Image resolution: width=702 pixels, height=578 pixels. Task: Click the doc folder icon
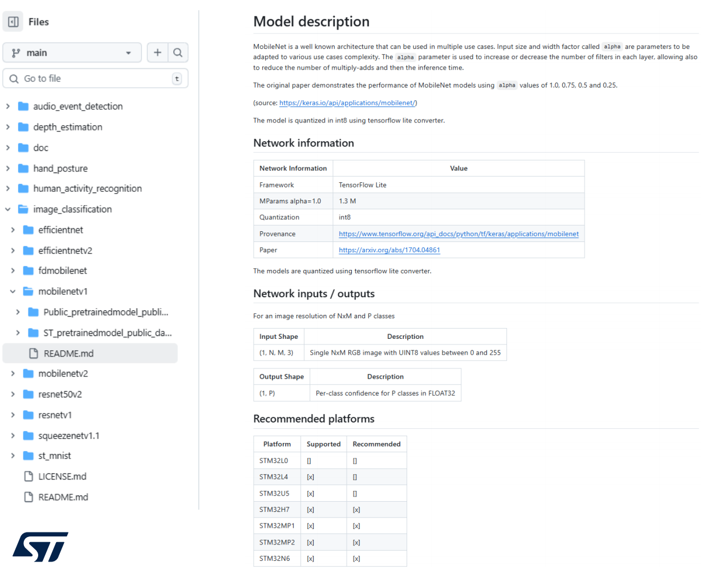click(x=23, y=148)
